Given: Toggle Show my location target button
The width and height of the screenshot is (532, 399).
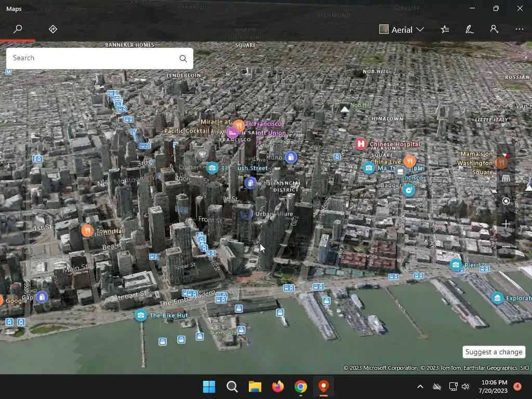Looking at the screenshot, I should click(506, 201).
